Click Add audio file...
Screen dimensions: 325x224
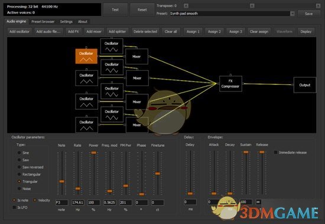tap(48, 31)
